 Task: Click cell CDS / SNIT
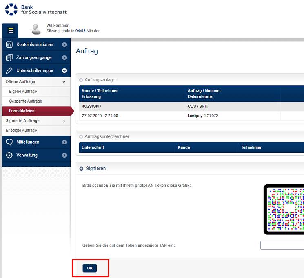(198, 106)
